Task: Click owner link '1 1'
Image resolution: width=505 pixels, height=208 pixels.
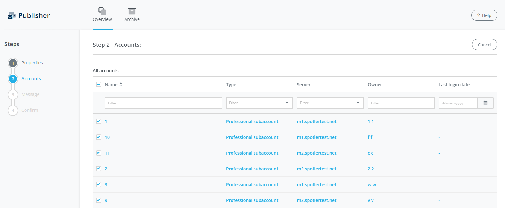Action: [371, 122]
